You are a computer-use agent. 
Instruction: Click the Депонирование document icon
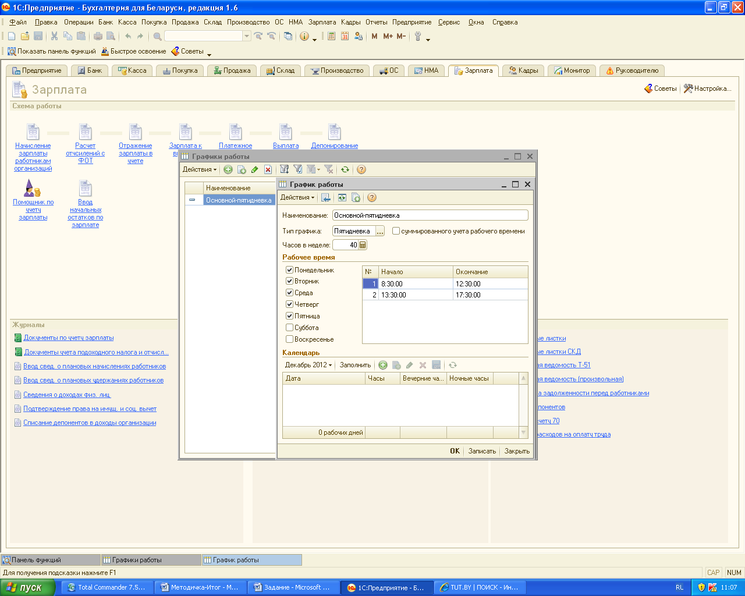click(x=334, y=132)
